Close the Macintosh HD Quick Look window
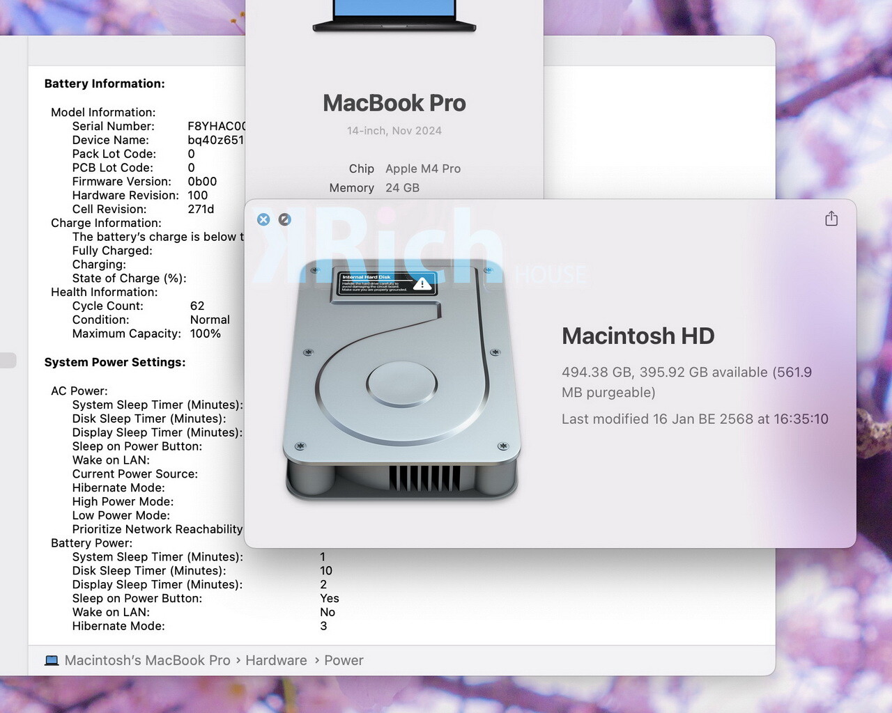The height and width of the screenshot is (713, 892). coord(263,219)
